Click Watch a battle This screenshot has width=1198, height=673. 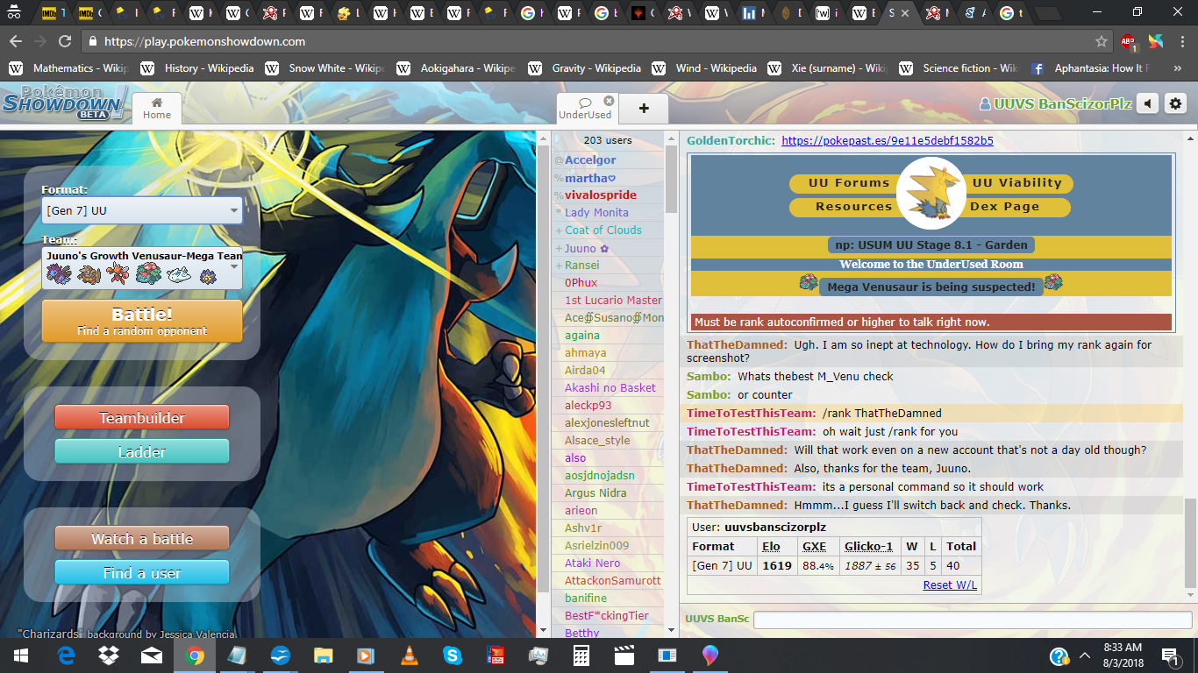tap(142, 538)
